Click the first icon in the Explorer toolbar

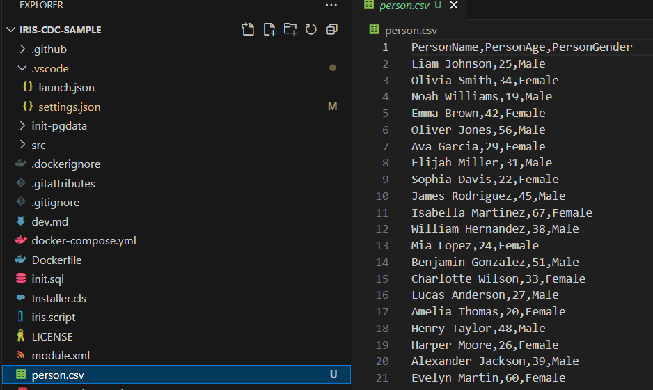[248, 30]
